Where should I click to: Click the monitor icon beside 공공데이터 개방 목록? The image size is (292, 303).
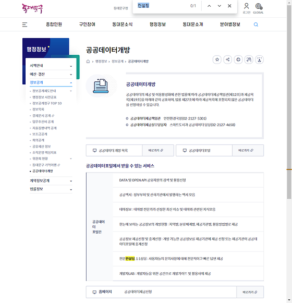tap(94, 150)
